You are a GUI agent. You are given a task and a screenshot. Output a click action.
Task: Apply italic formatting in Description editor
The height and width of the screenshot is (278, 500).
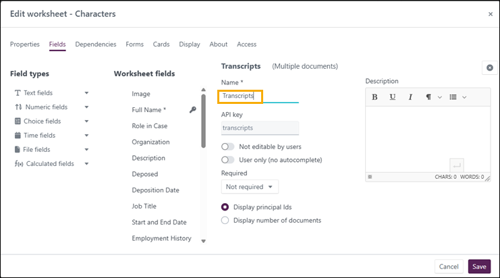(410, 97)
